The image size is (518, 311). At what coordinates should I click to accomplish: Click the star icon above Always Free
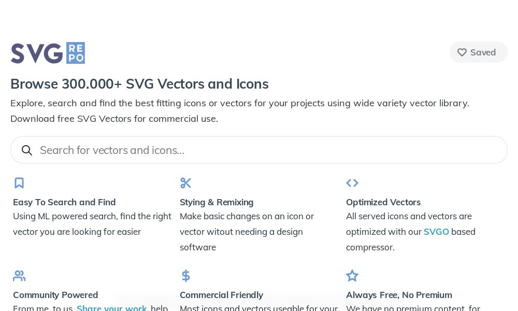pos(352,276)
